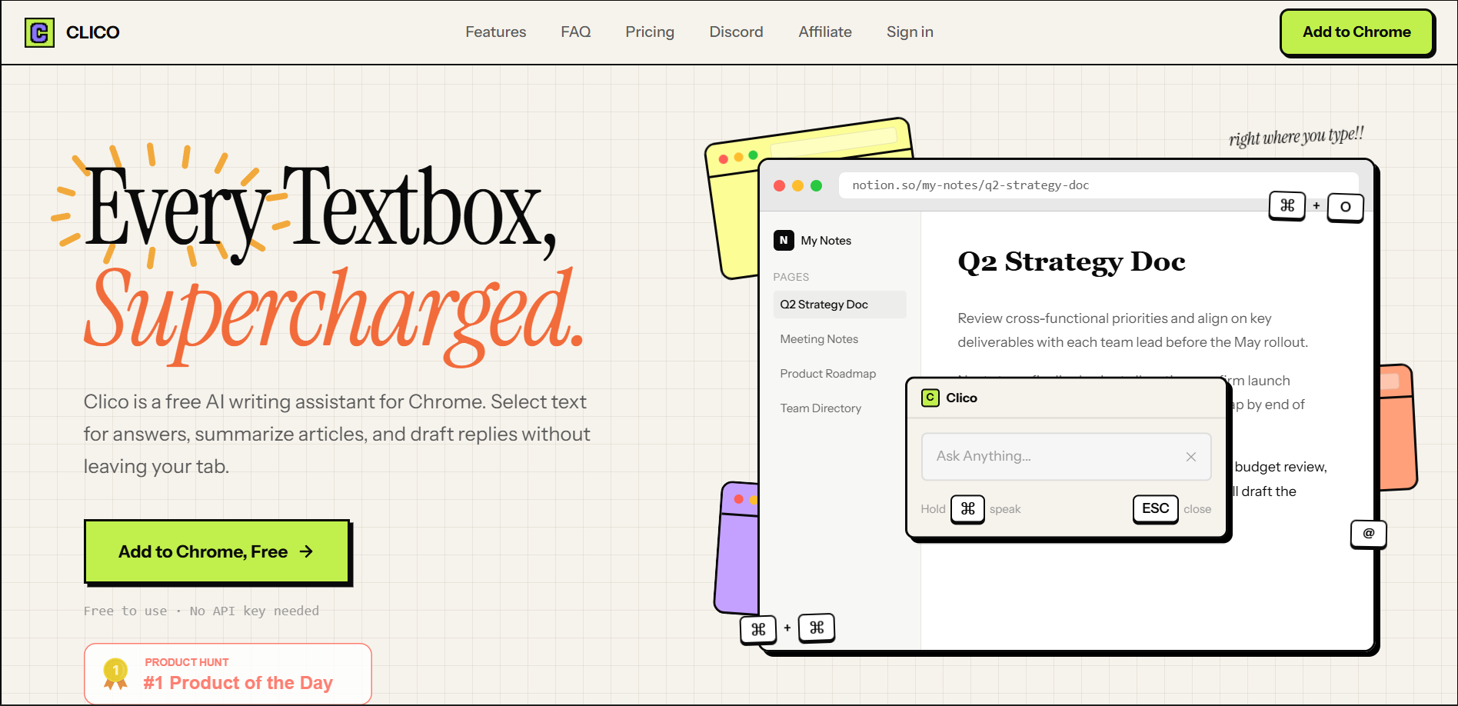1458x706 pixels.
Task: Click the Notion N icon beside My Notes
Action: 784,240
